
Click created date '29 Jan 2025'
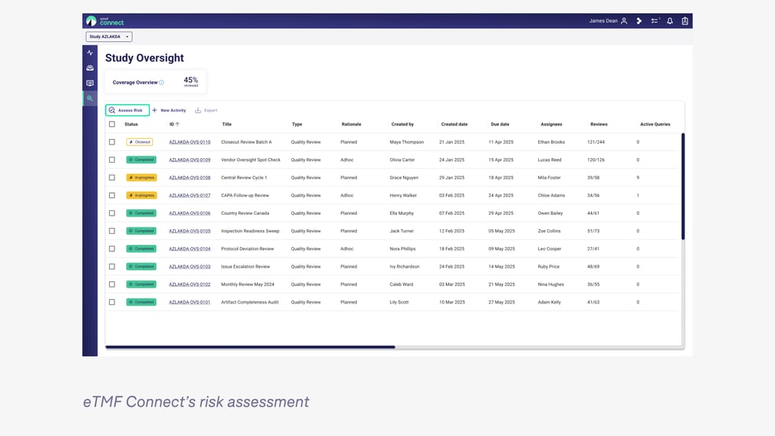click(x=451, y=178)
